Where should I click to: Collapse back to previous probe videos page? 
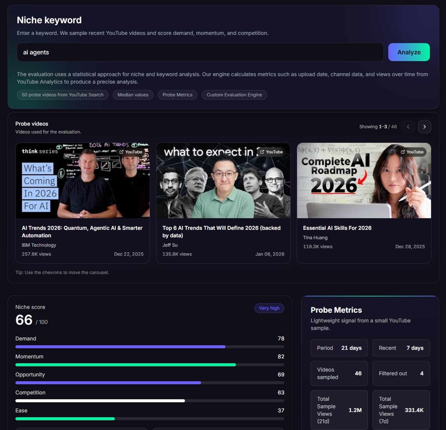pos(408,127)
